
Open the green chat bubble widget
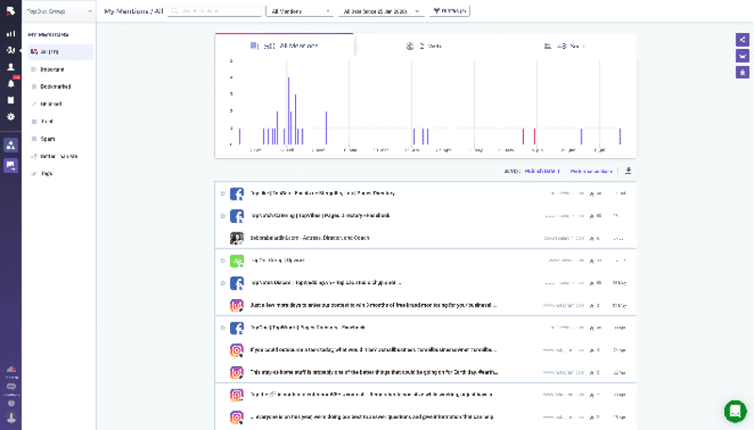click(x=735, y=411)
